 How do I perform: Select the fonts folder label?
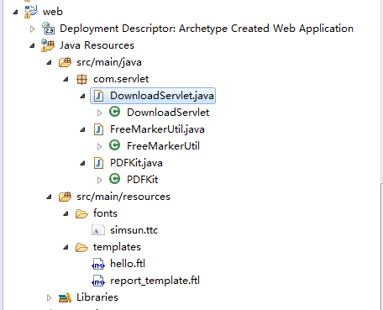click(x=105, y=213)
